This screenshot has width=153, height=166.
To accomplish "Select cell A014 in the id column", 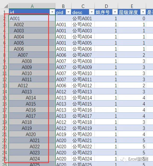I will click(x=32, y=98).
